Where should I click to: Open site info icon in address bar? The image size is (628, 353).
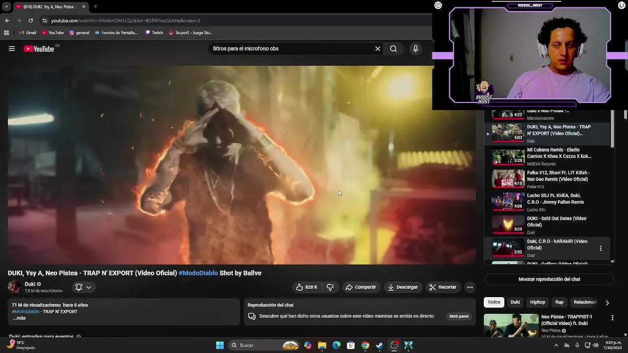coord(45,21)
